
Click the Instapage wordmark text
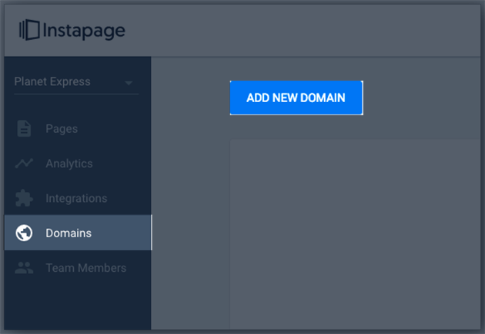(x=84, y=31)
